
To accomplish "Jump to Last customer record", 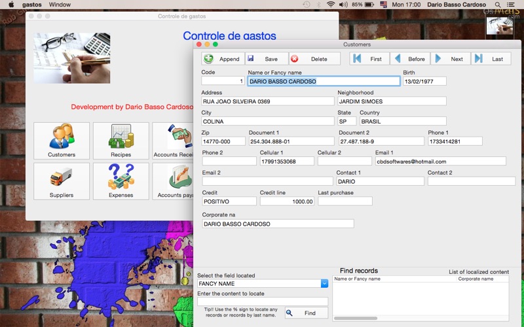I will pyautogui.click(x=491, y=59).
